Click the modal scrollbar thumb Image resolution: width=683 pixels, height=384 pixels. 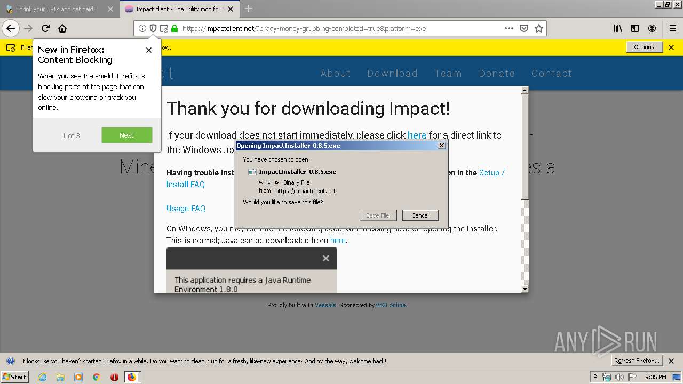point(525,147)
